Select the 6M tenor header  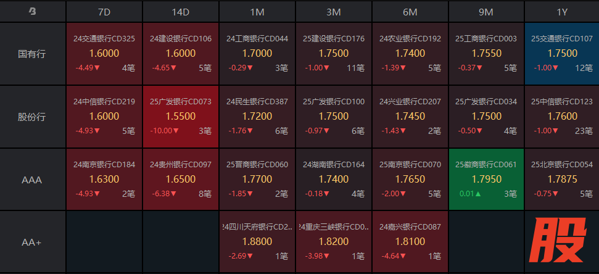tap(410, 12)
